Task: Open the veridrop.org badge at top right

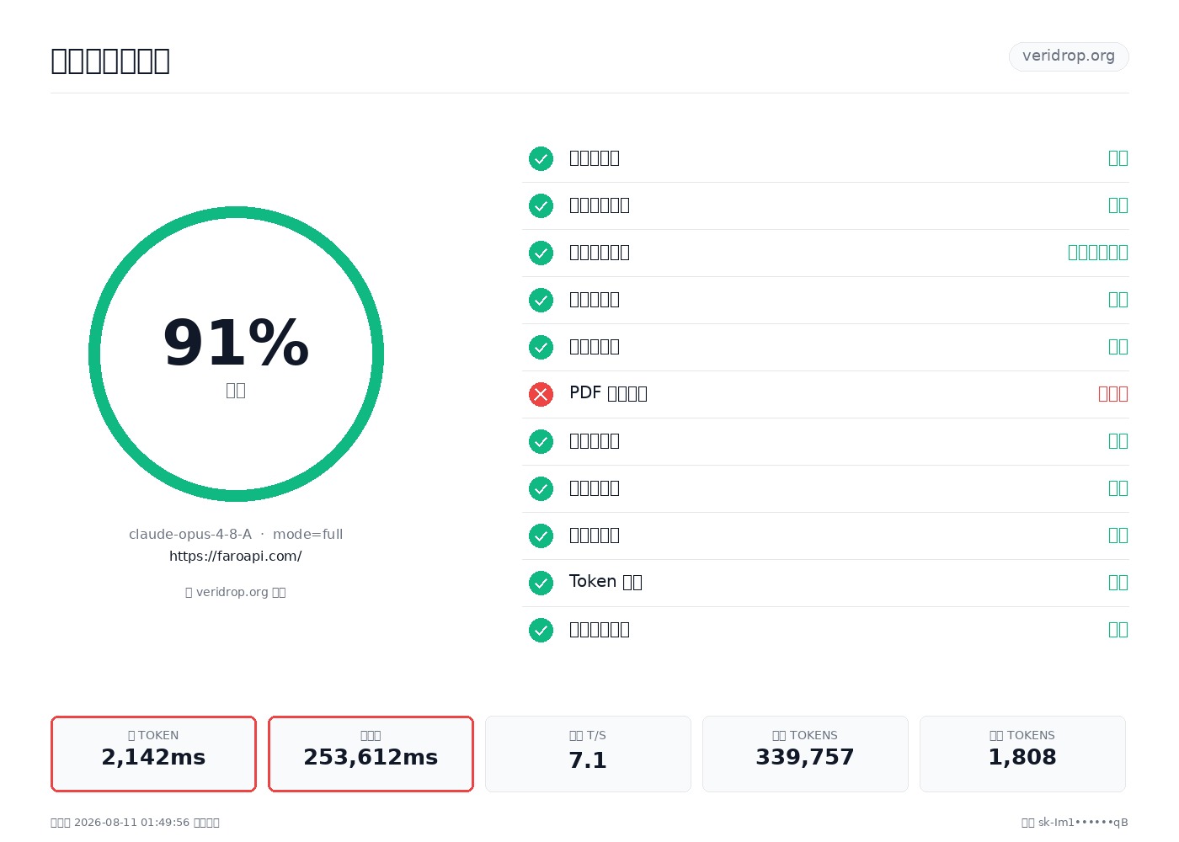Action: [x=1069, y=56]
